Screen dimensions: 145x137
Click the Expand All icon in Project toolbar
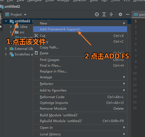104,14
